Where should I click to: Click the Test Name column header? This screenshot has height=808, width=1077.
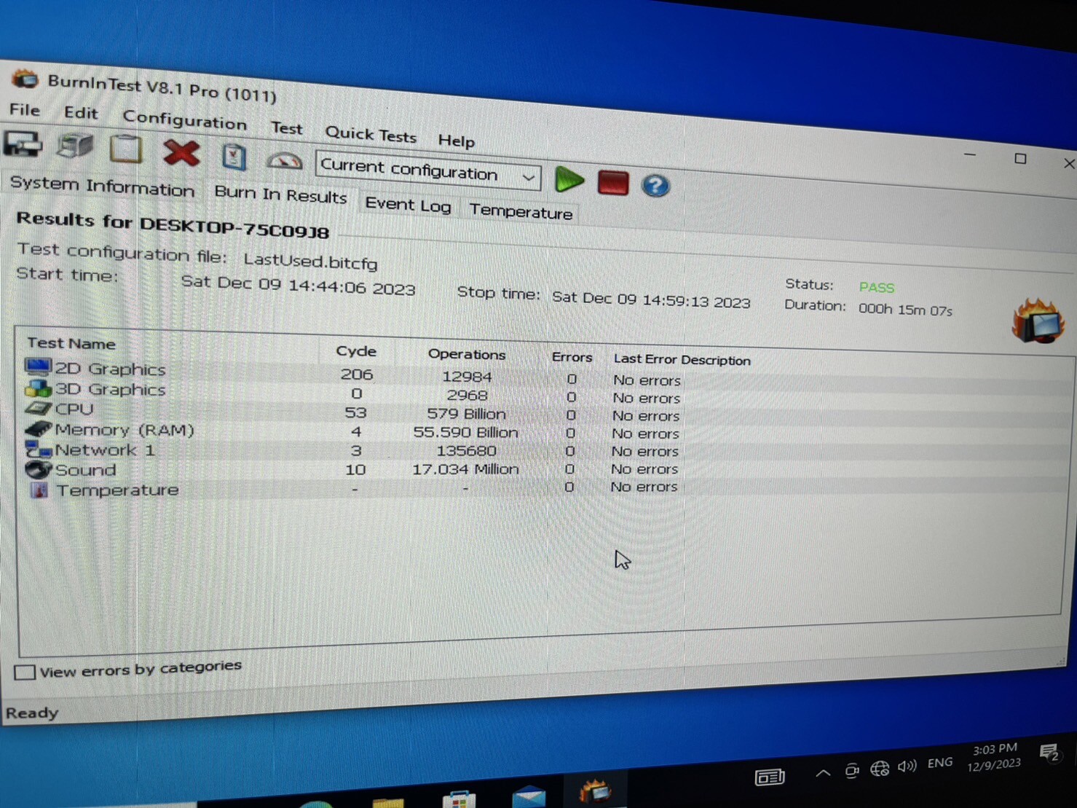coord(71,343)
